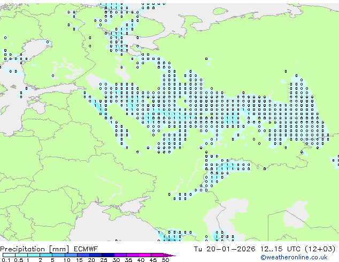Image resolution: width=339 pixels, height=262 pixels.
Task: Click the legend label 5
Action: tap(52, 260)
